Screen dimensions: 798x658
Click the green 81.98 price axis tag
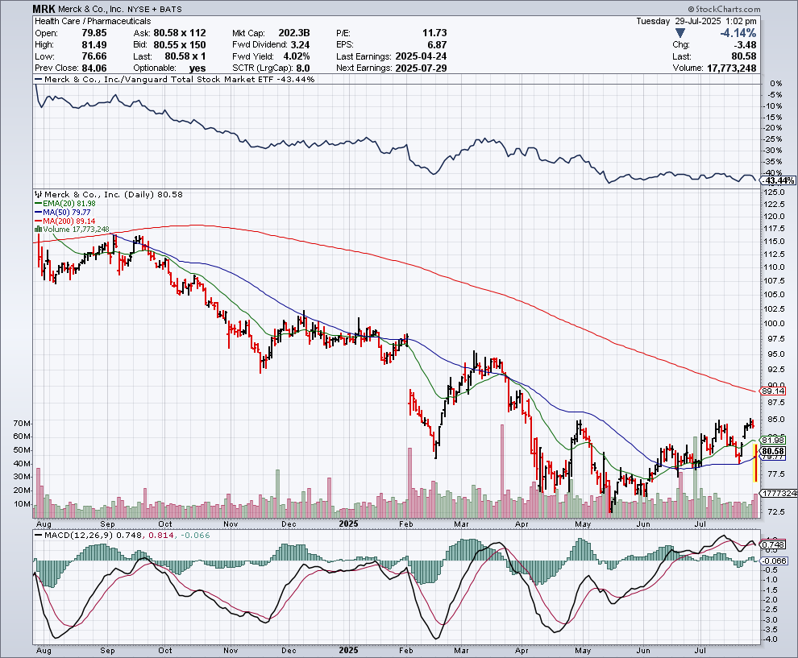(773, 440)
